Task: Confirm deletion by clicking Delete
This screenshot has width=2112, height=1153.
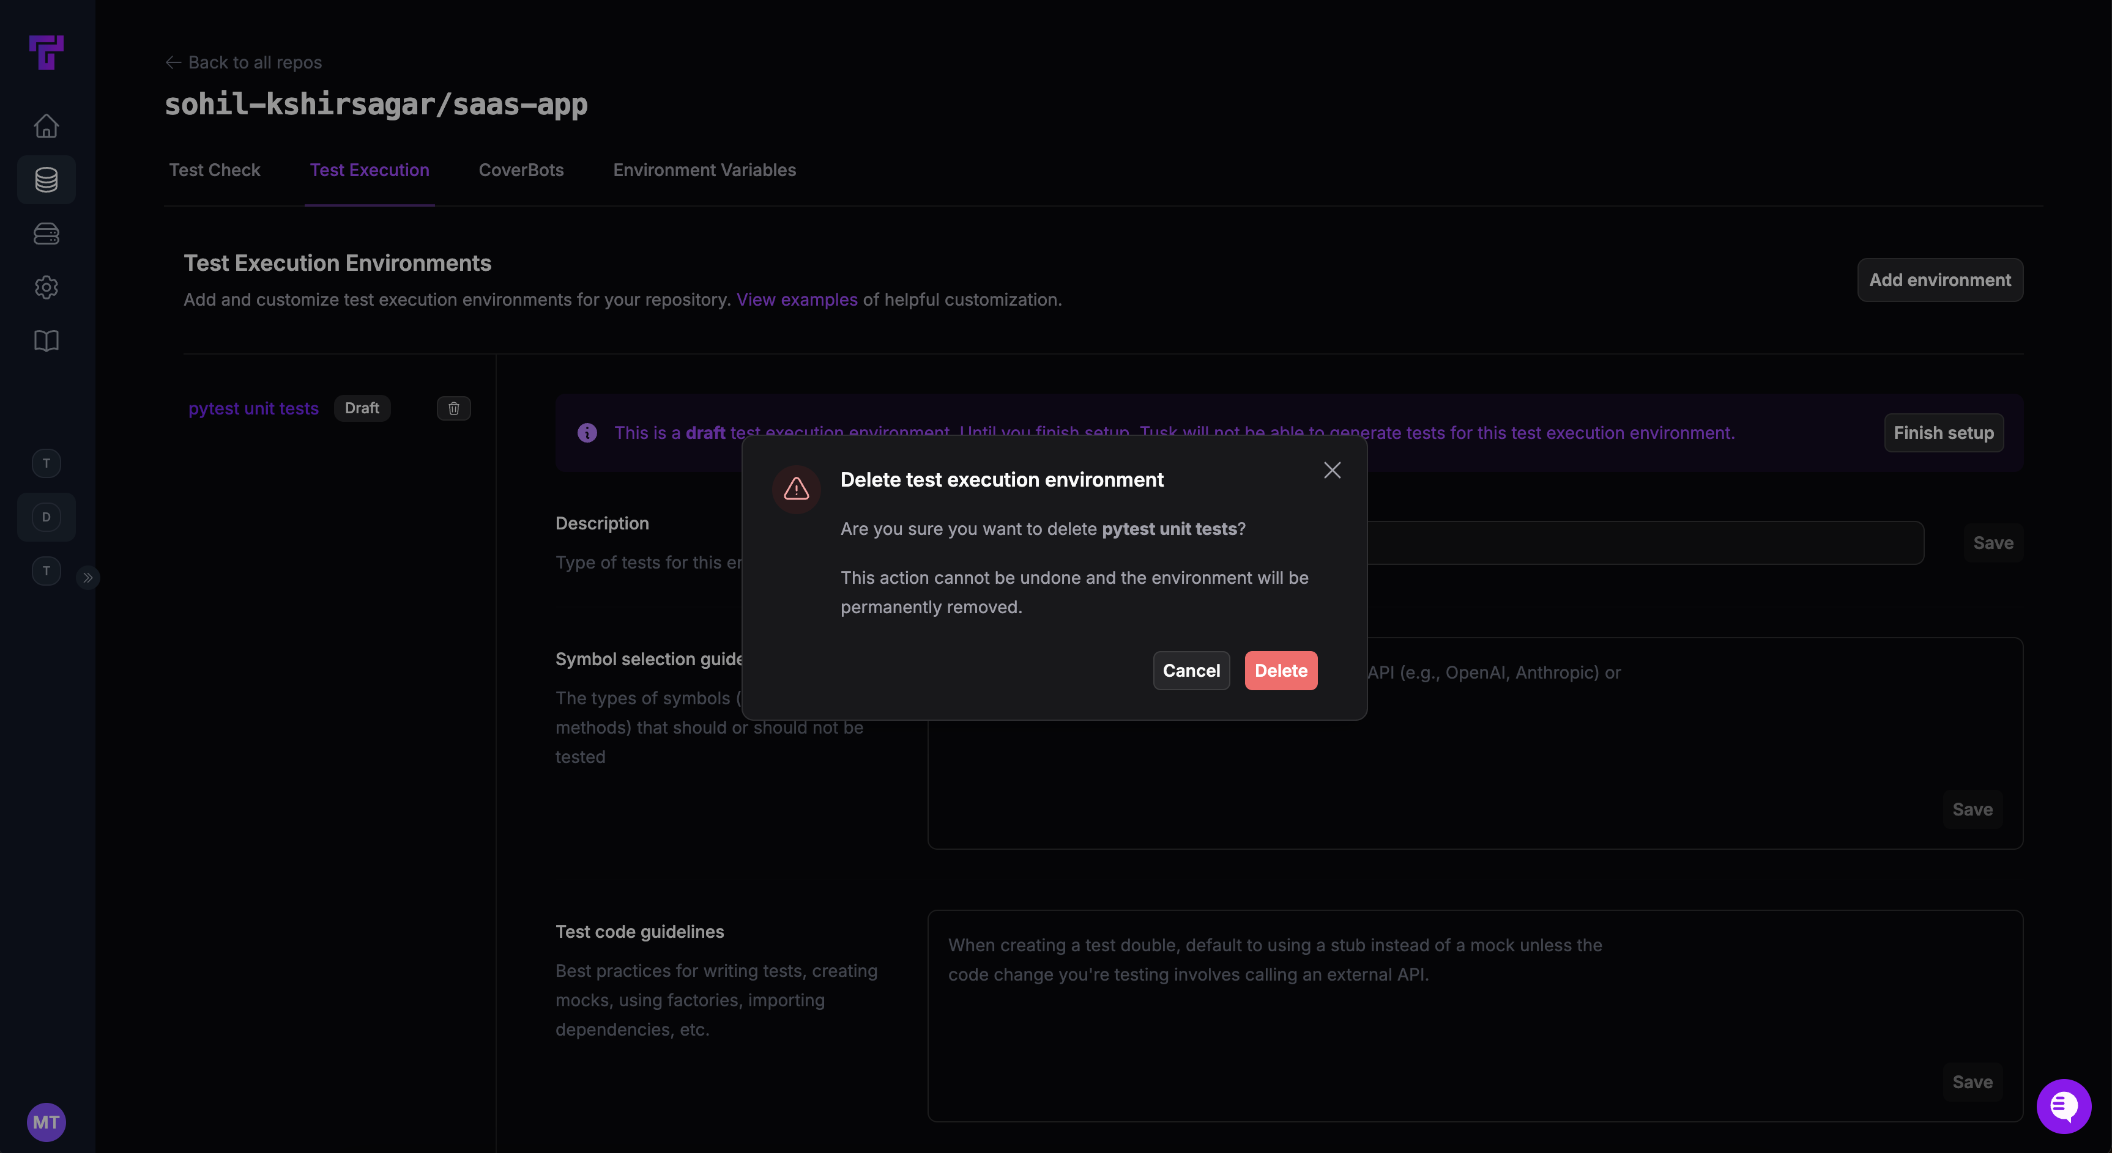Action: click(1281, 670)
